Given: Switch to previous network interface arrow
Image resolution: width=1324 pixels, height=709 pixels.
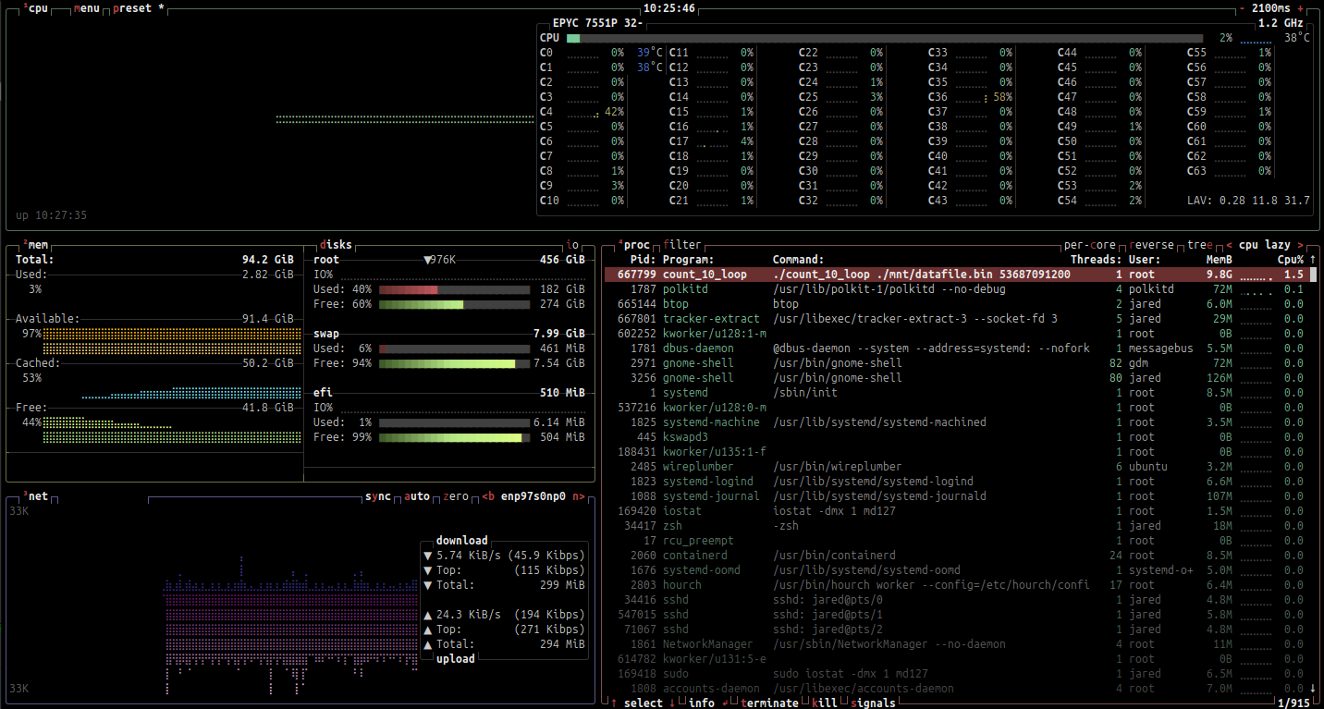Looking at the screenshot, I should pos(487,496).
